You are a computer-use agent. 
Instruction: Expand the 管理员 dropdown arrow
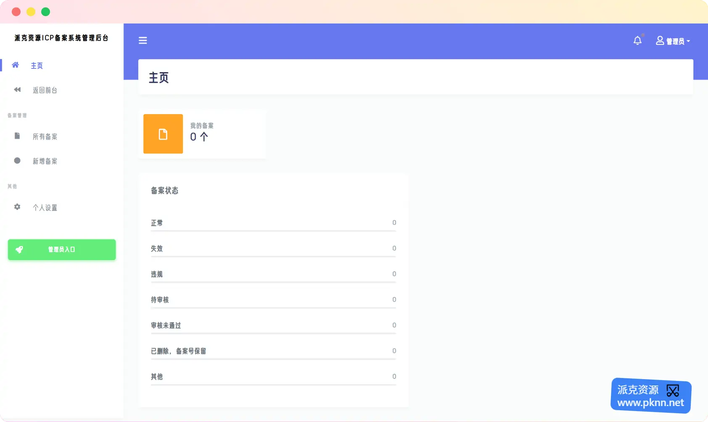[x=688, y=41]
